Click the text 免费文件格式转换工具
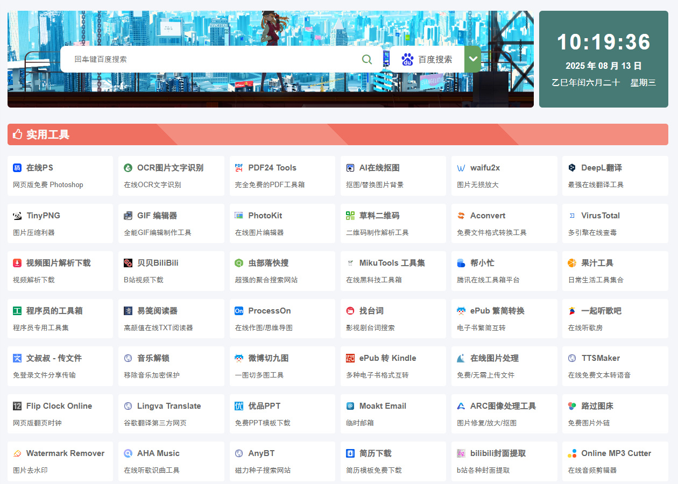678x484 pixels. pyautogui.click(x=492, y=232)
